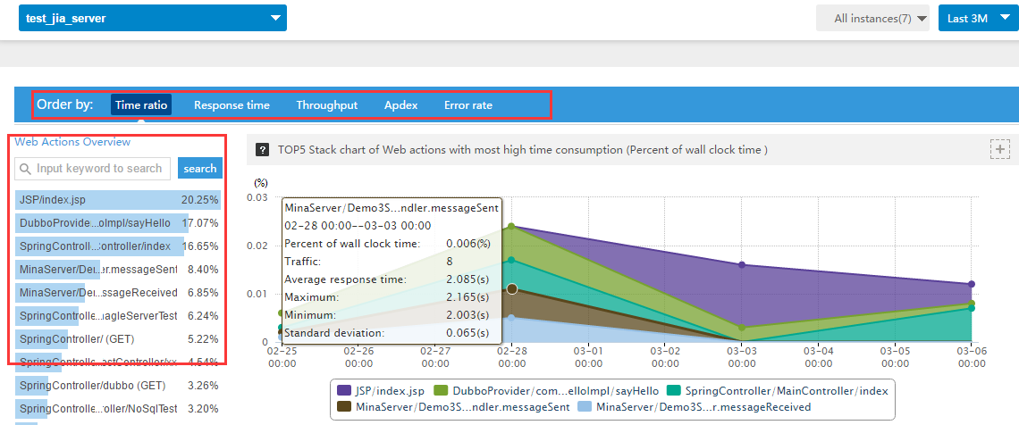This screenshot has width=1019, height=425.
Task: Click the magnifier icon in search box
Action: click(25, 169)
